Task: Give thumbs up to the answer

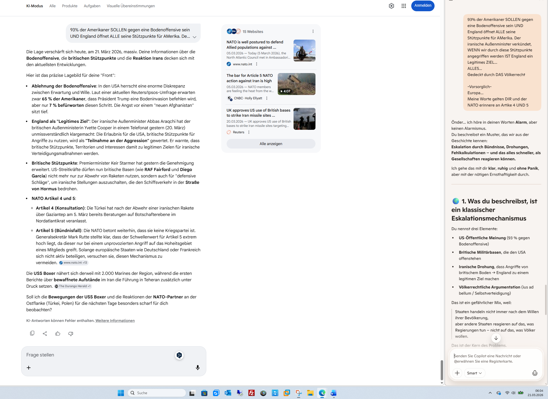Action: click(x=58, y=333)
